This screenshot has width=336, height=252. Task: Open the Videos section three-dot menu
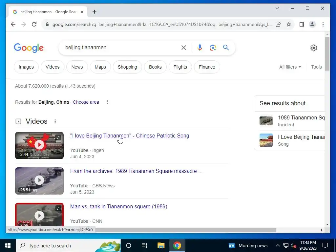tap(55, 121)
